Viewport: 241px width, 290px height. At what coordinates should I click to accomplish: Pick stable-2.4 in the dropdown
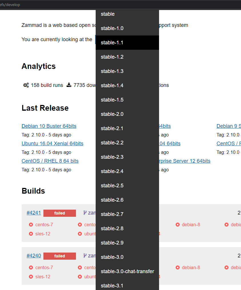(127, 171)
